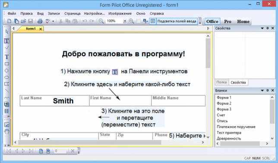The width and height of the screenshot is (278, 163).
Task: Open the zoom percentage dropdown
Action: [x=125, y=21]
